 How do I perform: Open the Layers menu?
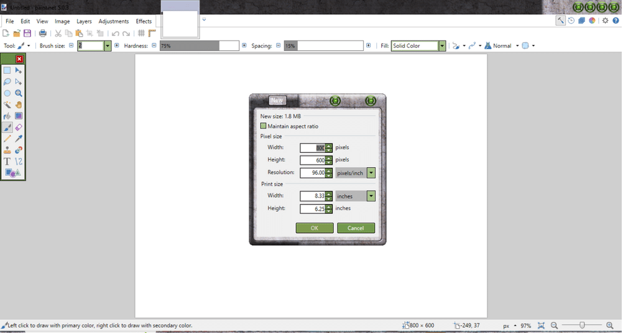tap(84, 21)
